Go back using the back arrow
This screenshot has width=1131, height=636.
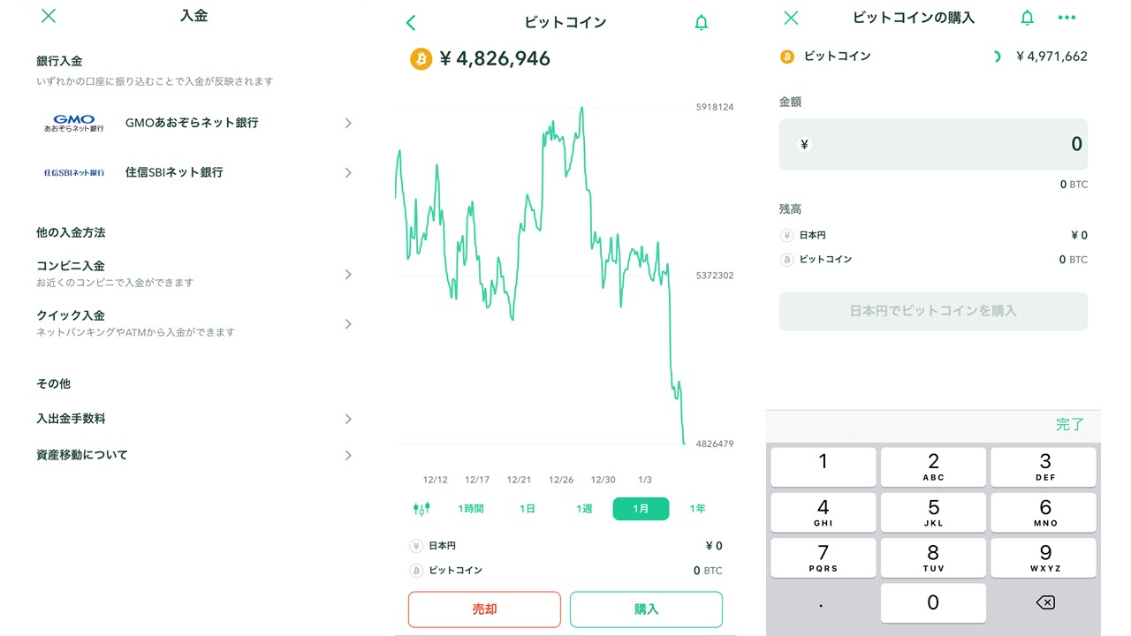(410, 22)
